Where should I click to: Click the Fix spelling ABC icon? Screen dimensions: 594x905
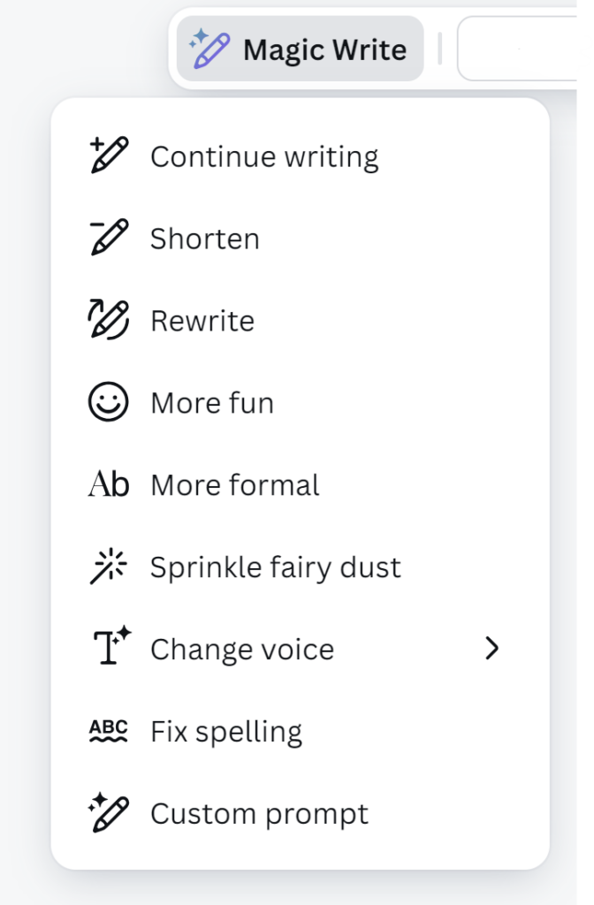click(109, 732)
